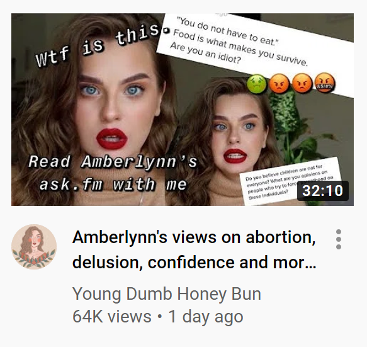
Task: Click 'delusion, confidence and mor…' title line
Action: coord(195,262)
